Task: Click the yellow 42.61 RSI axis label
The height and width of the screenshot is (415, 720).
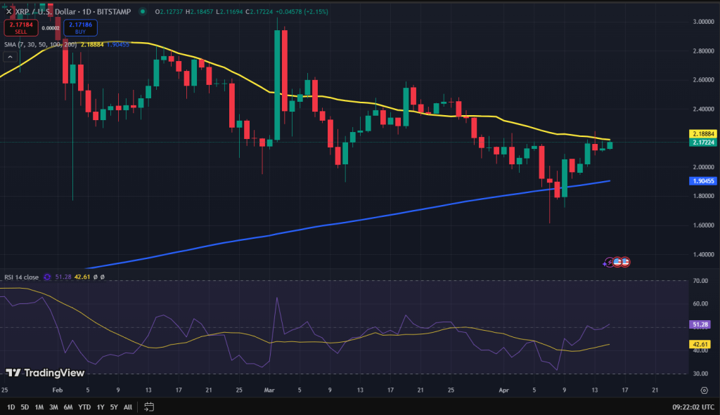Action: (x=700, y=344)
